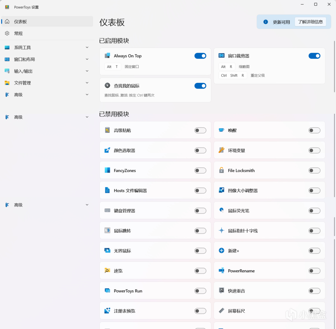Click the 速览 magnifier folder icon
Screen dimensions: 336x329
[x=107, y=271]
